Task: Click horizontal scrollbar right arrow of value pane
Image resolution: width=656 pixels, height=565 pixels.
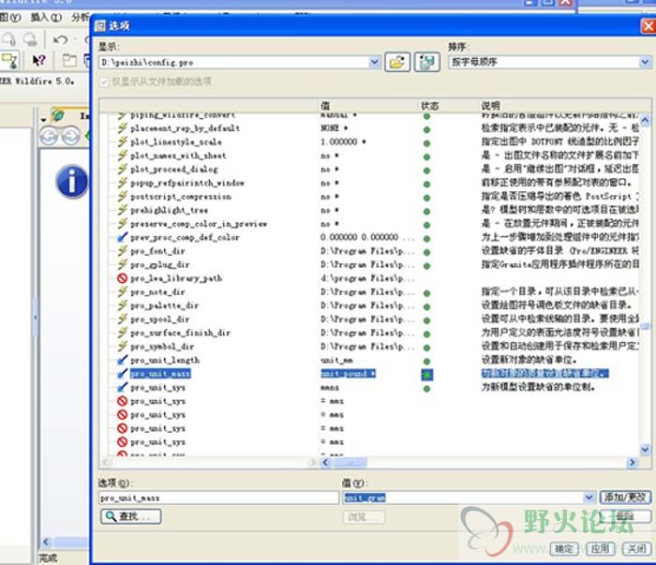Action: 633,462
